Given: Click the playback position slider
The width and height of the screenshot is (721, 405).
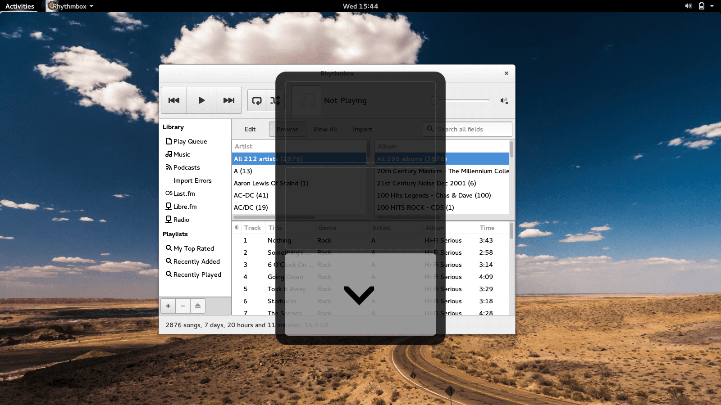Looking at the screenshot, I should [x=460, y=100].
